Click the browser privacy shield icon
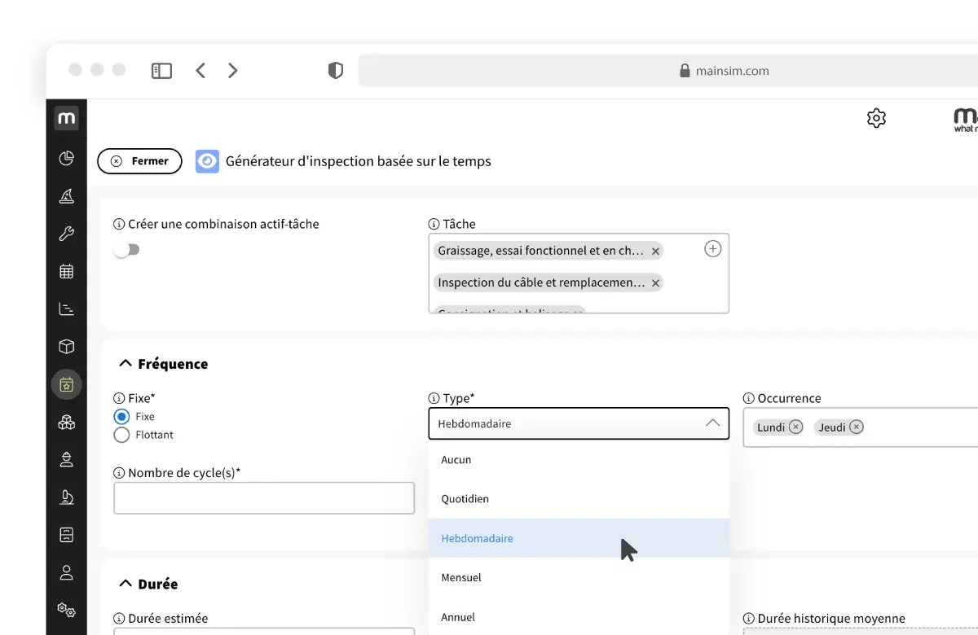 pyautogui.click(x=336, y=71)
